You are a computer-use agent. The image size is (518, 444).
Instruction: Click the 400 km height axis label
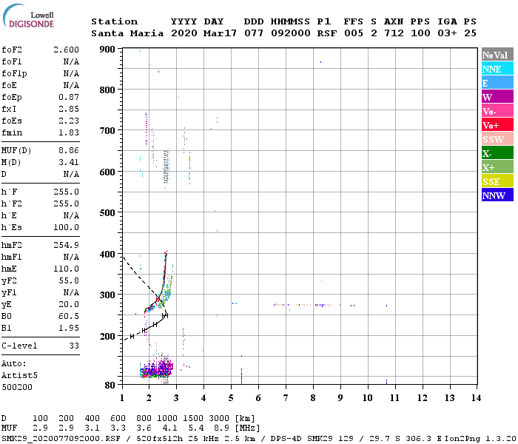coord(107,254)
